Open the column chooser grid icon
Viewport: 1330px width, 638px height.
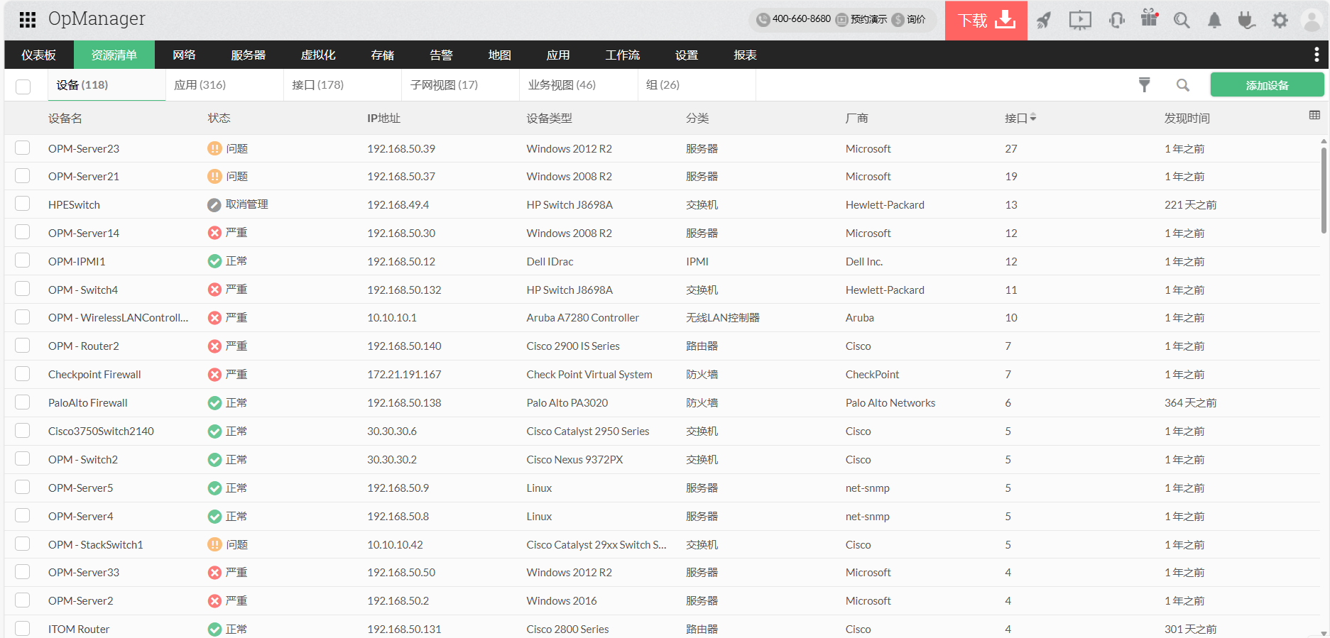(1314, 115)
